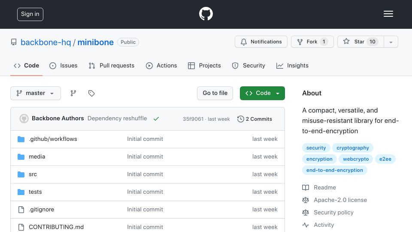The height and width of the screenshot is (232, 412).
Task: Click the Notifications bell button
Action: click(261, 42)
